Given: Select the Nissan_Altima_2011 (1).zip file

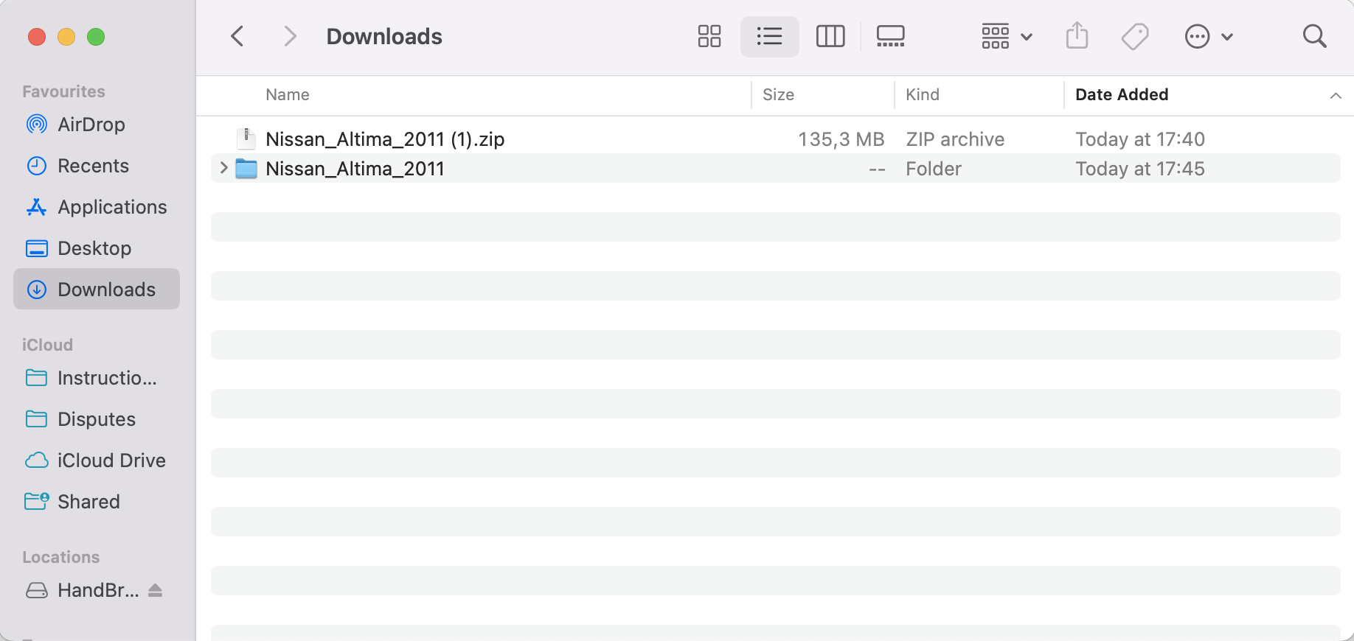Looking at the screenshot, I should (x=776, y=139).
